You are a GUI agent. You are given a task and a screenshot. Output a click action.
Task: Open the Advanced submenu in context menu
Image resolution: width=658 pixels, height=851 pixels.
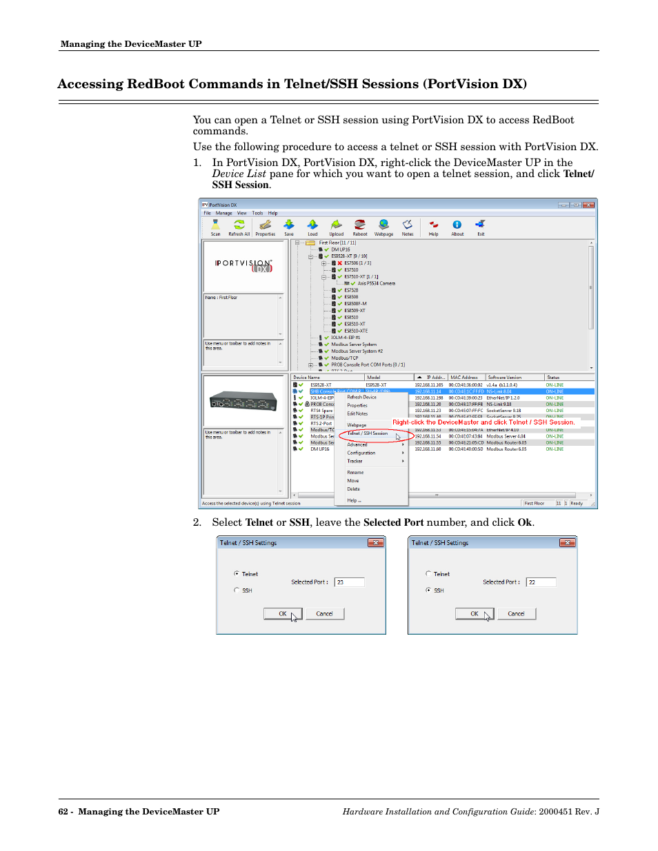(375, 445)
